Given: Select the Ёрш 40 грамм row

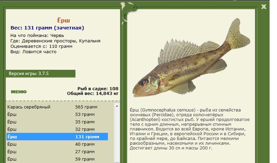Looking at the screenshot, I should (x=57, y=144).
